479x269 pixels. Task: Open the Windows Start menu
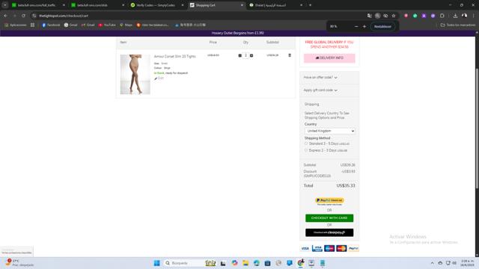pyautogui.click(x=156, y=263)
